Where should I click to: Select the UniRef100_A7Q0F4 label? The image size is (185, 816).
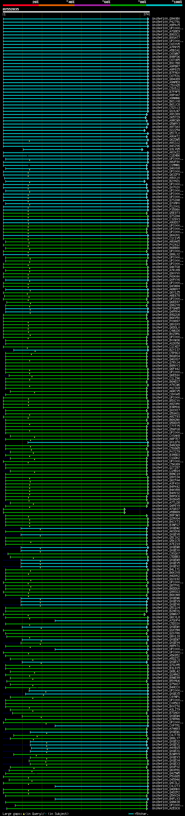[166, 620]
